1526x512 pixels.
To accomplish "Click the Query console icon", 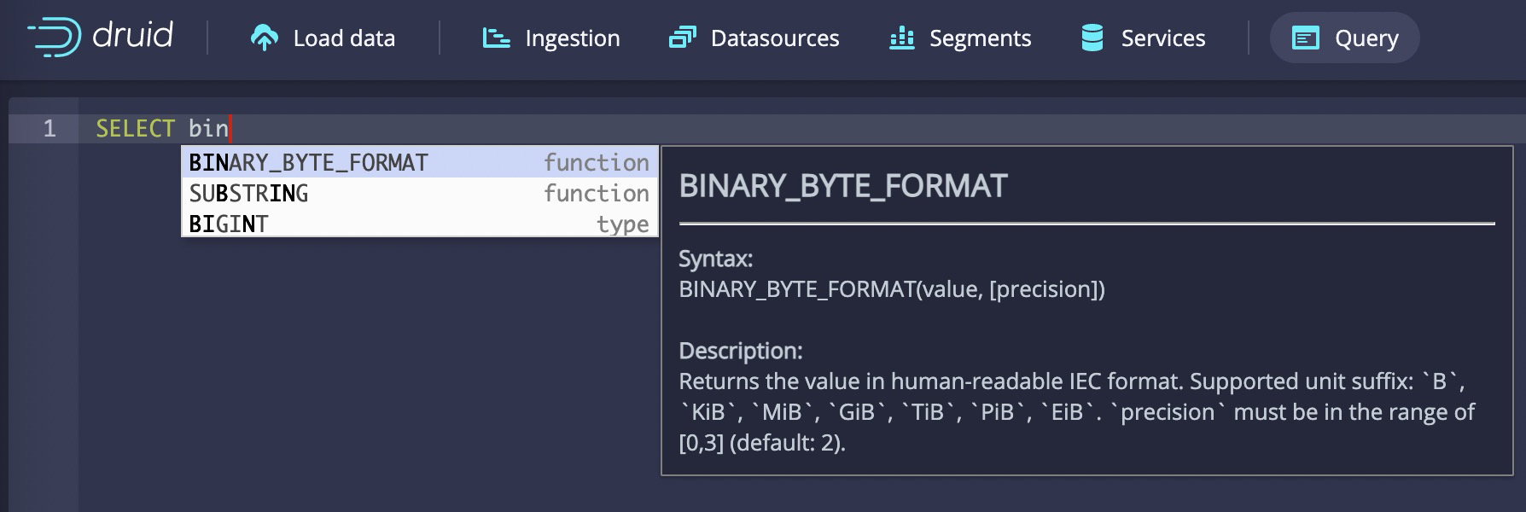I will click(1305, 38).
